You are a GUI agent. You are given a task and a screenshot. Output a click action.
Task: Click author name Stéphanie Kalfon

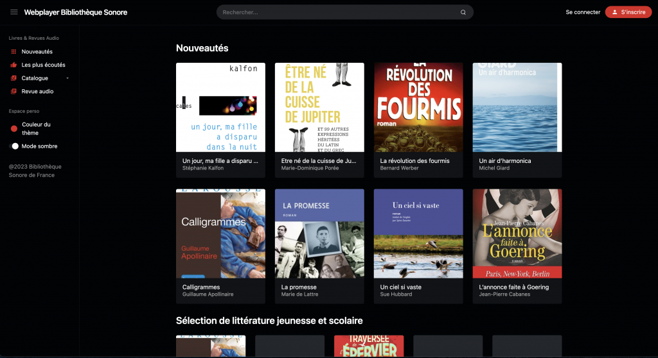203,168
